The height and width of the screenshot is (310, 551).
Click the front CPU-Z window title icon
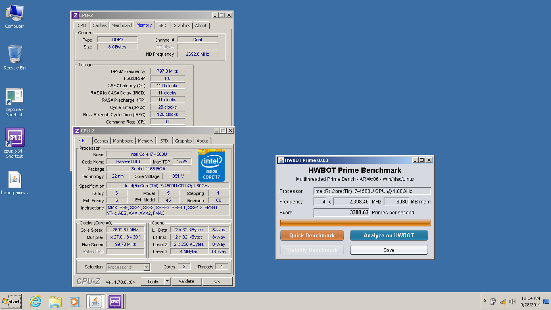click(x=77, y=131)
